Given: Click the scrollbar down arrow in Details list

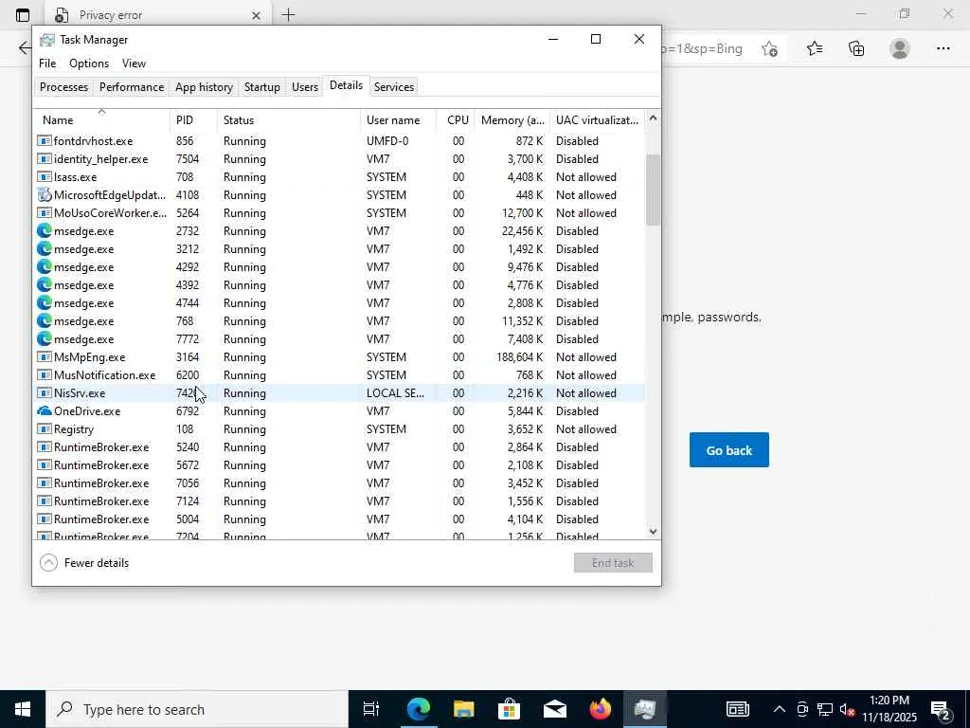Looking at the screenshot, I should [653, 531].
